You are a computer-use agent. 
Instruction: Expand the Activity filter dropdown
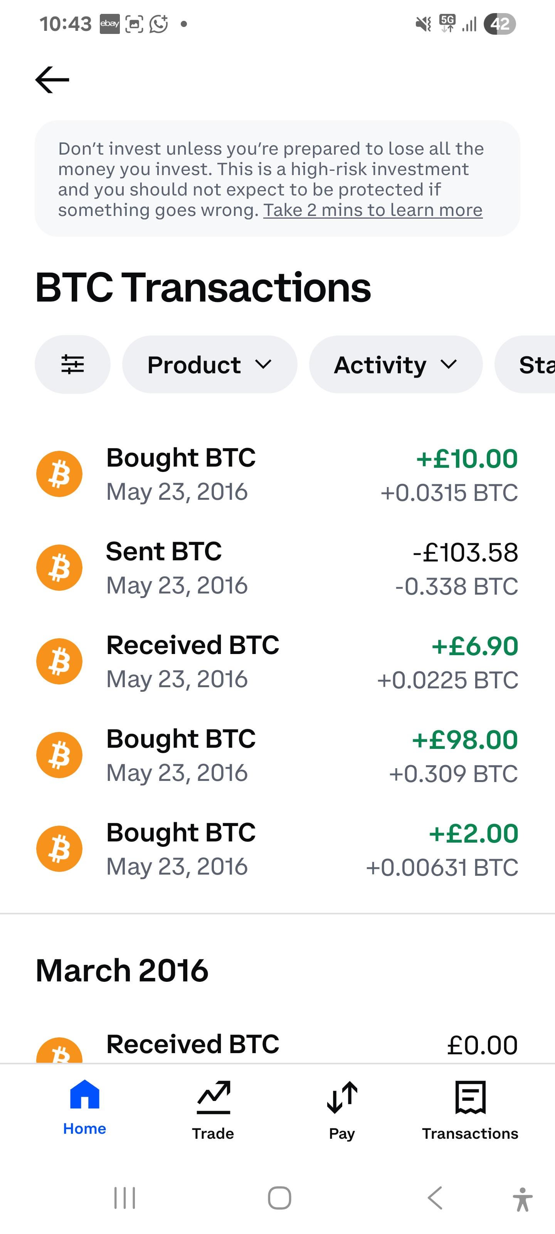[395, 364]
